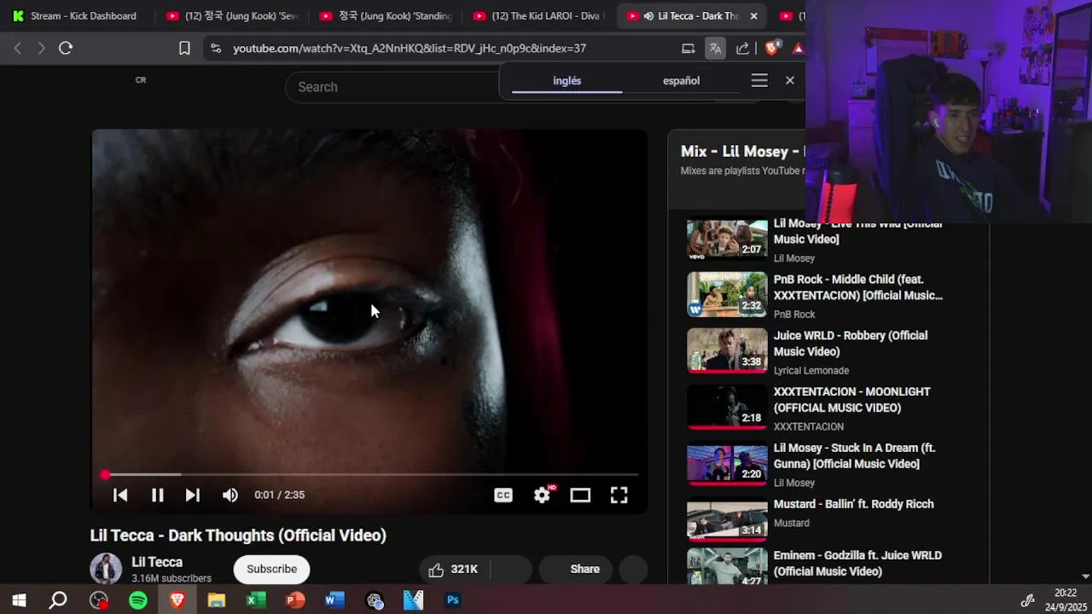
Task: Open site settings icon in address bar
Action: click(x=216, y=48)
